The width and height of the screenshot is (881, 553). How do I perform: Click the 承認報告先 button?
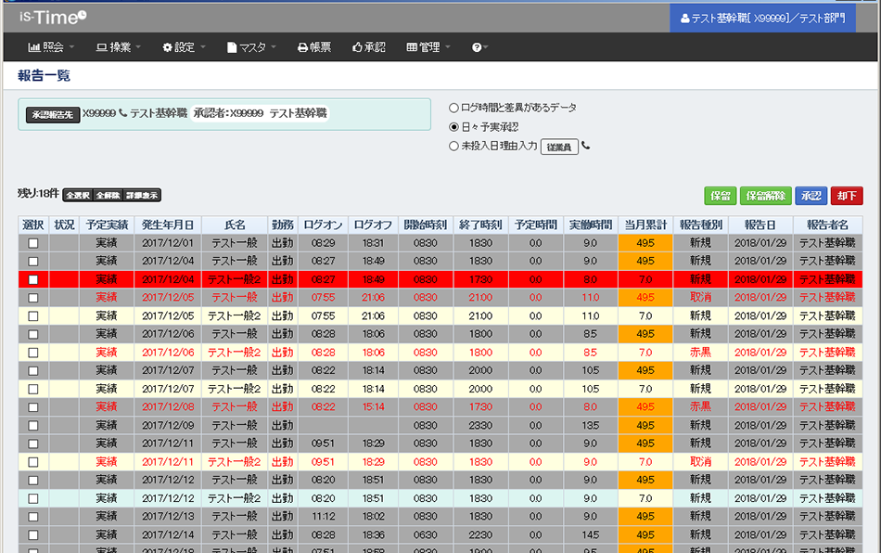(x=52, y=115)
